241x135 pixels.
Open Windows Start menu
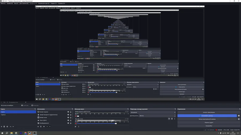click(2, 133)
